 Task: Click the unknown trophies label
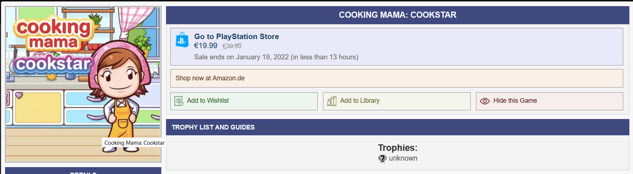[x=403, y=158]
